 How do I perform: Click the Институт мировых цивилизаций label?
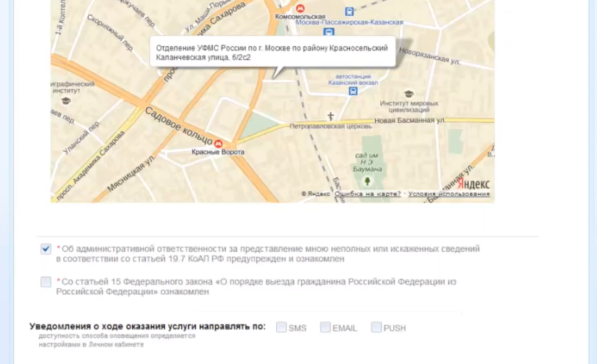(x=409, y=106)
